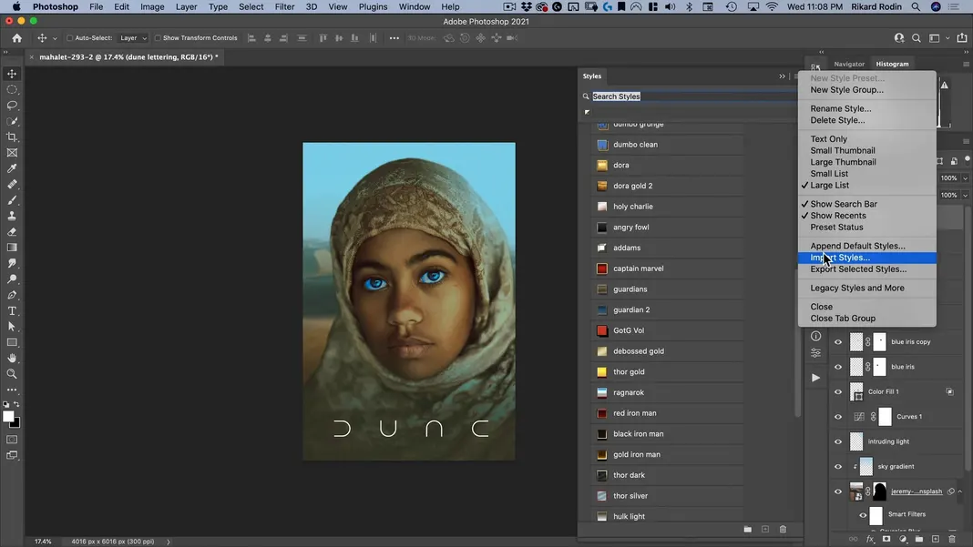
Task: Select the Healing Brush tool
Action: tap(12, 184)
